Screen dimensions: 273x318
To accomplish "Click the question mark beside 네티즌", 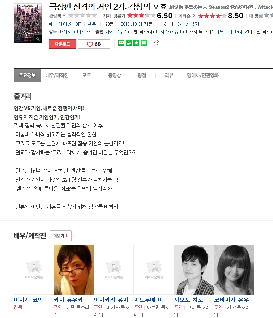I will pos(194,16).
